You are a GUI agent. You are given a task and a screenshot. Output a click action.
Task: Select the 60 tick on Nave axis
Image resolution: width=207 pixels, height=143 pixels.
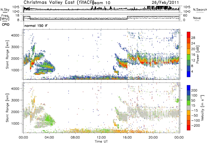click(x=185, y=15)
